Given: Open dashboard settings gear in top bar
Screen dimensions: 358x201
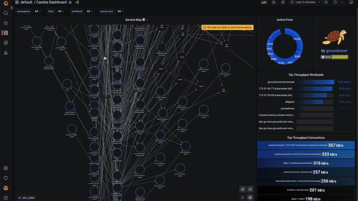Looking at the screenshot, I should point(283,3).
